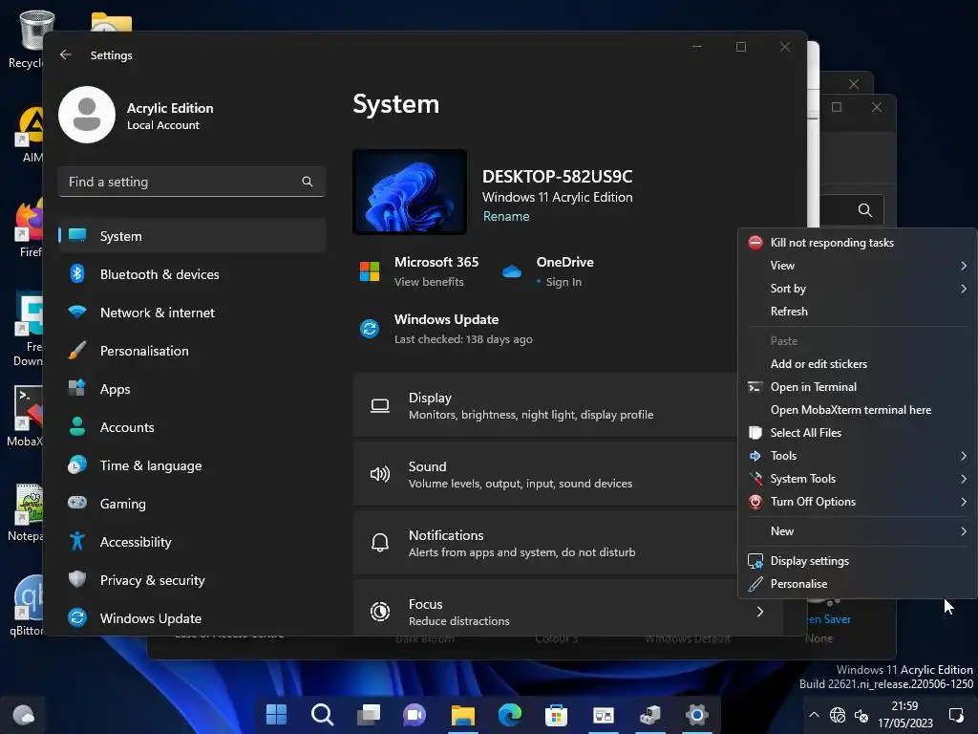Open the notification center icon
Screen dimensions: 978x734
click(955, 715)
